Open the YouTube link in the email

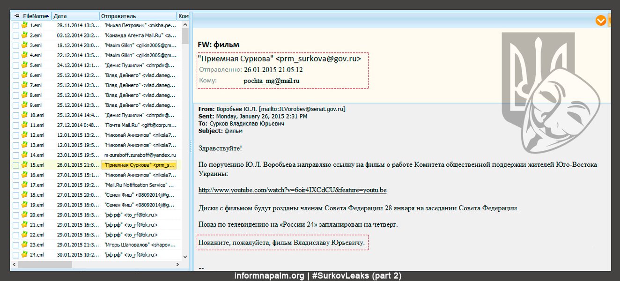point(292,190)
